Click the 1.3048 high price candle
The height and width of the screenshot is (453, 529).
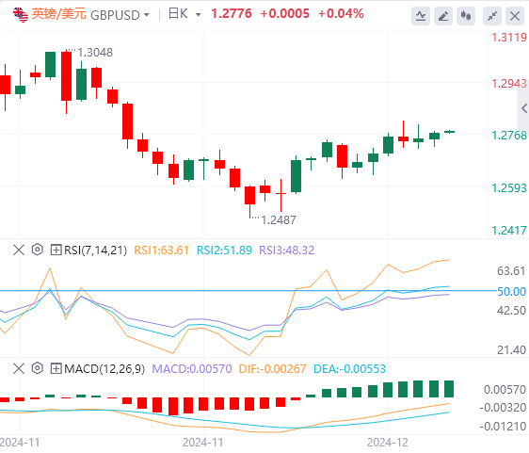coord(66,76)
